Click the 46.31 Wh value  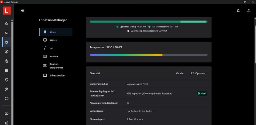click(142, 27)
